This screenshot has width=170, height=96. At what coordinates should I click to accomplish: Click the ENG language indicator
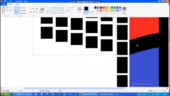158,94
